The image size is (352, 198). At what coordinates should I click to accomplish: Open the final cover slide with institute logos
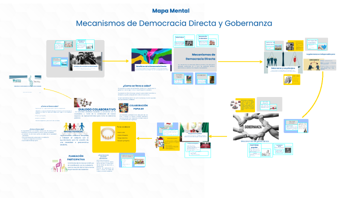tap(25, 84)
